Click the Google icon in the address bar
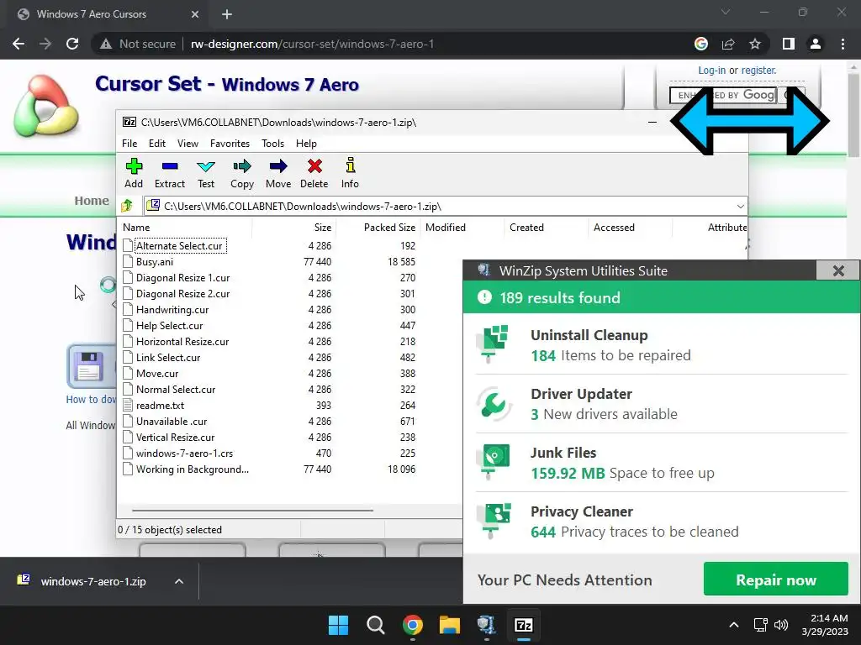The width and height of the screenshot is (861, 645). 701,44
